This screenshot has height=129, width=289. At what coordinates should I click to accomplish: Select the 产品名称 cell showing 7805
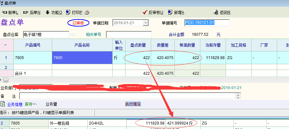[82, 58]
